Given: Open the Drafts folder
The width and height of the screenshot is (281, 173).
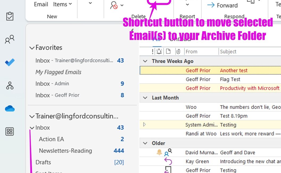Looking at the screenshot, I should [x=43, y=162].
